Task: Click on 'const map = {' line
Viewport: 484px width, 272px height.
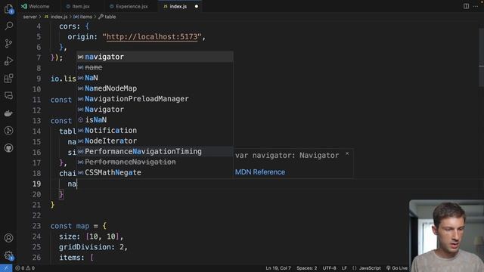Action: click(x=79, y=226)
